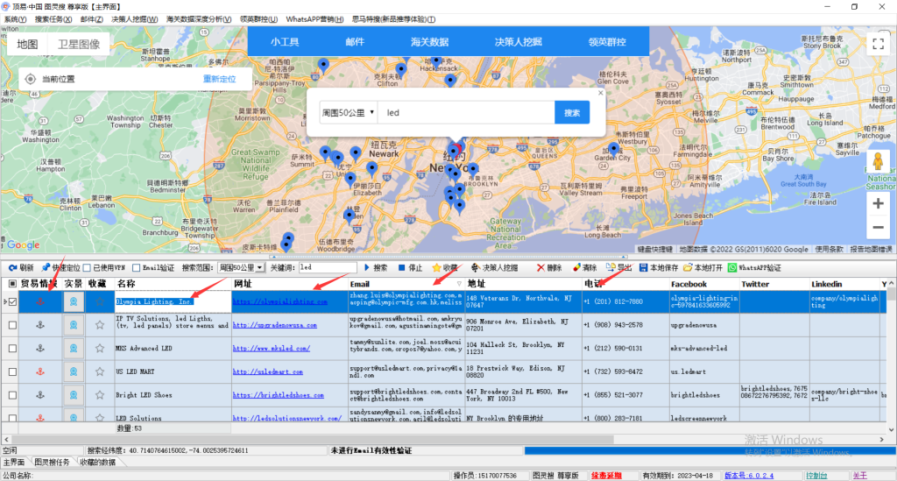The image size is (897, 481).
Task: Click the map fullscreen icon
Action: [x=878, y=46]
